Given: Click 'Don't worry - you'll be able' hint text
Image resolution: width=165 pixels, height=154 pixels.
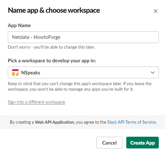Looking at the screenshot, I should [51, 47].
